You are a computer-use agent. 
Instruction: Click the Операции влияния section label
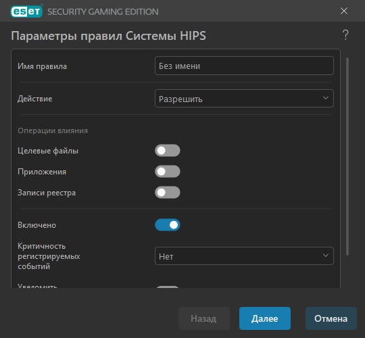point(53,130)
